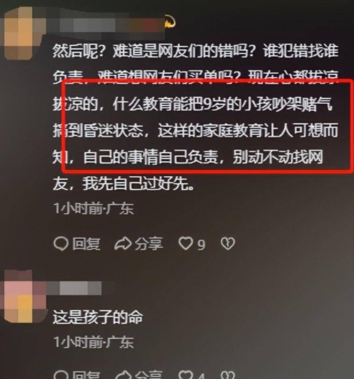Tap the reply speech-bubble icon under the 然后呢 comment
The image size is (354, 379).
pyautogui.click(x=61, y=243)
